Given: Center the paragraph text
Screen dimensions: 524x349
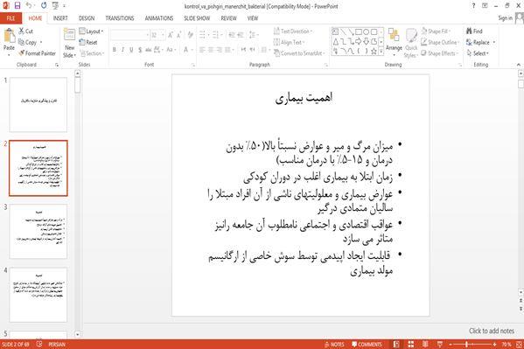Looking at the screenshot, I should pyautogui.click(x=211, y=50).
